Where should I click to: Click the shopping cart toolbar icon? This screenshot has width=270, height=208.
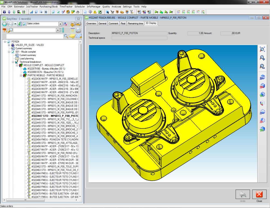[x=112, y=12]
